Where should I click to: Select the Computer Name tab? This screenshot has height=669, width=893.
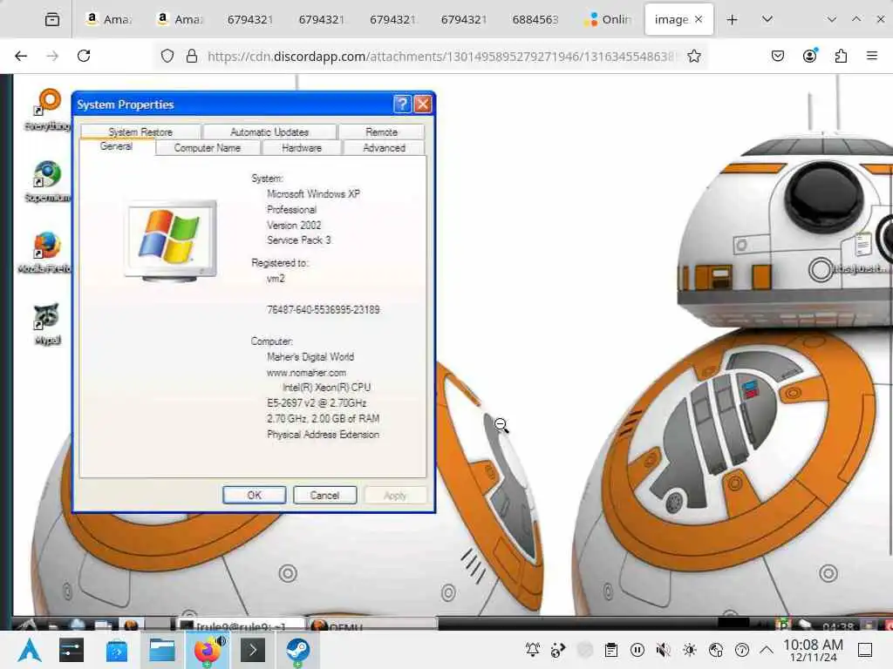tap(208, 147)
